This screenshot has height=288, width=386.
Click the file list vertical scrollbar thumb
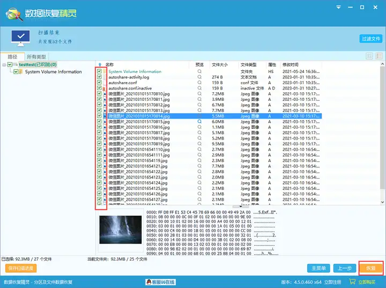(x=383, y=128)
